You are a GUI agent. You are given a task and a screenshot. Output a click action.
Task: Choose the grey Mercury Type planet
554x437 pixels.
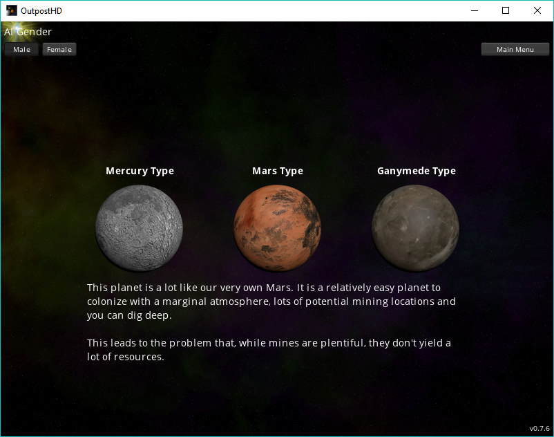click(140, 228)
